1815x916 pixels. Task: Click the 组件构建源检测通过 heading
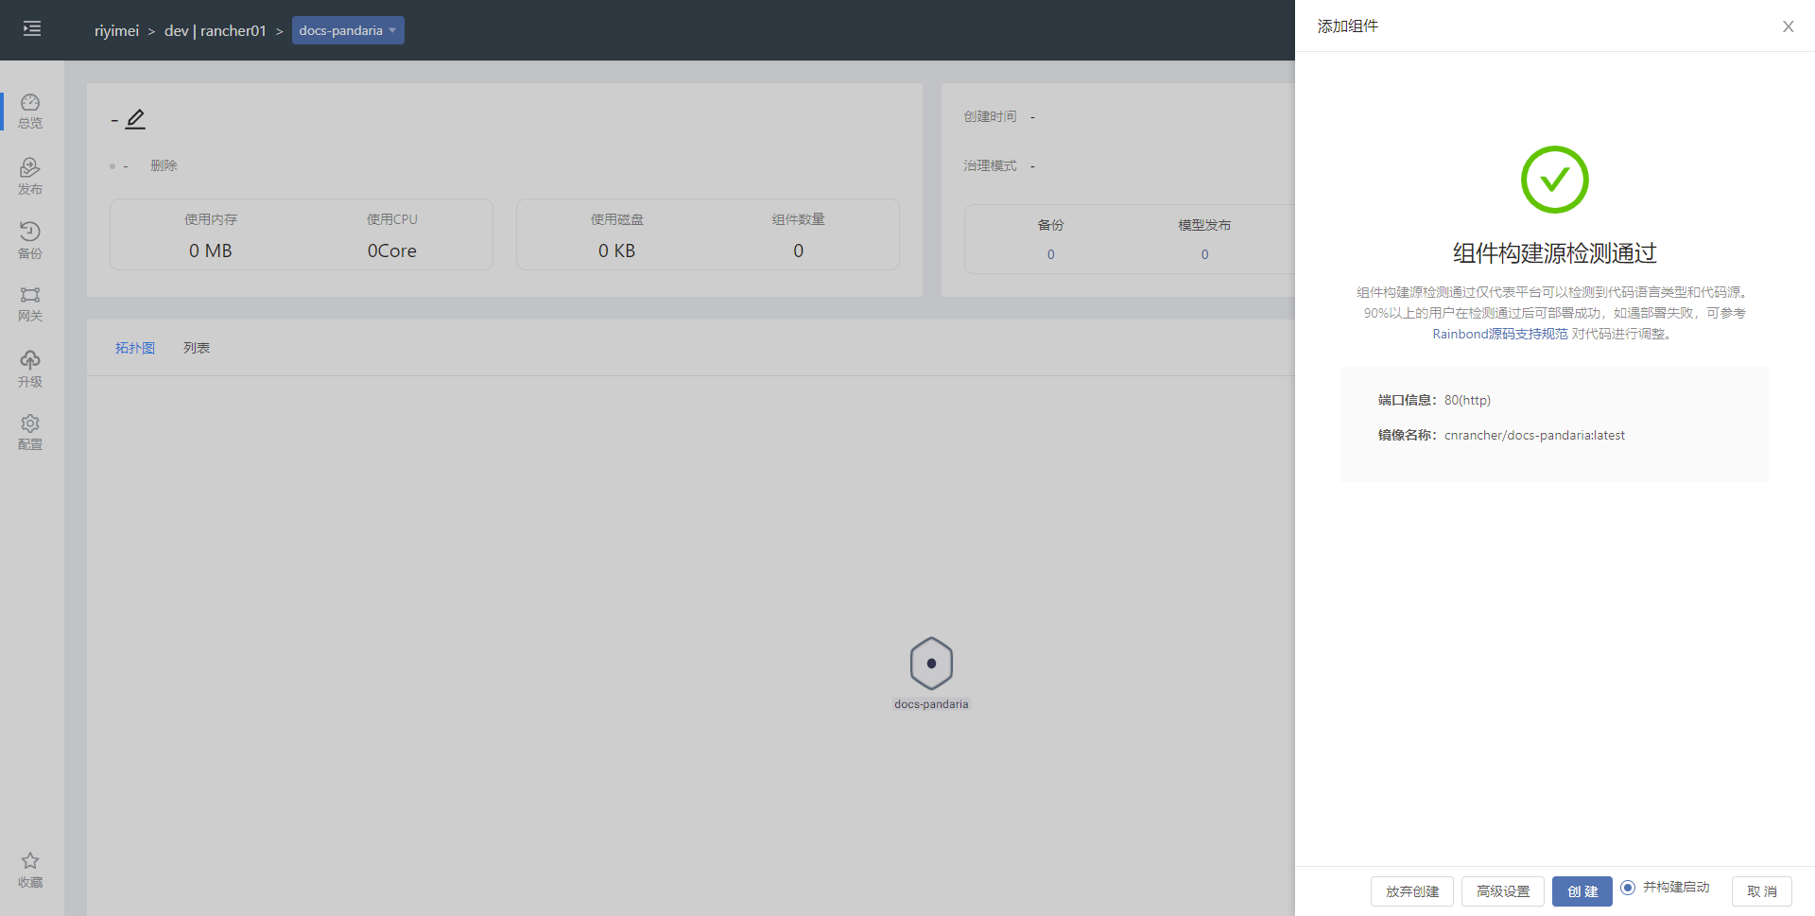[x=1555, y=253]
